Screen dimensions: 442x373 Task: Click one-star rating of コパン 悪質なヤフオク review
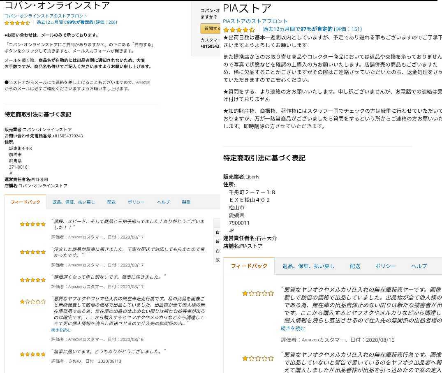point(33,302)
